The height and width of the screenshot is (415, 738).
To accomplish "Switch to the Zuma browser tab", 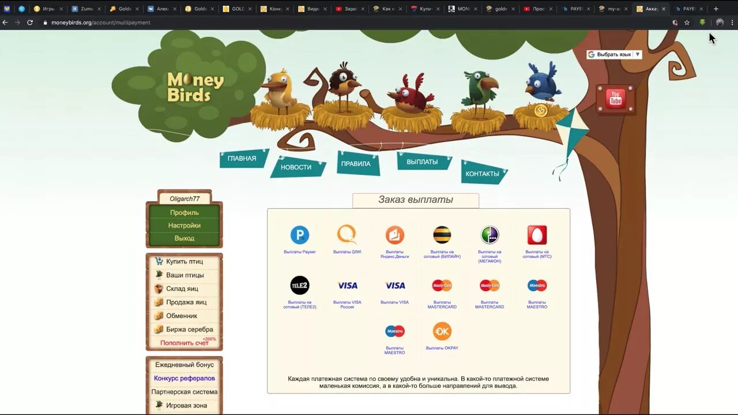I will point(85,9).
